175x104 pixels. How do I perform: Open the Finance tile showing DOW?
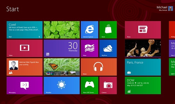[143, 85]
